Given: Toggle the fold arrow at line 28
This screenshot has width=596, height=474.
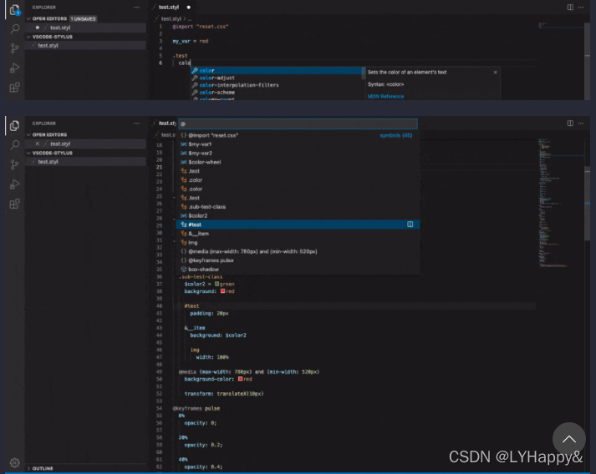Looking at the screenshot, I should pyautogui.click(x=175, y=219).
